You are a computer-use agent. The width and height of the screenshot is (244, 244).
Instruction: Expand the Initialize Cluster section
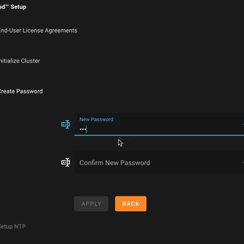[x=20, y=61]
